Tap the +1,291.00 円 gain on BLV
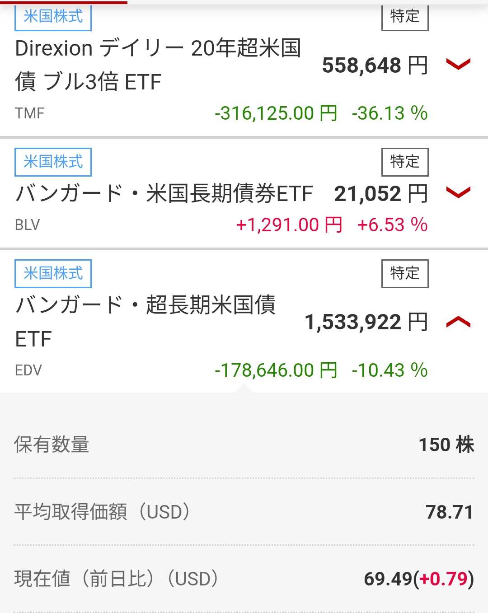The image size is (488, 613). click(x=289, y=225)
